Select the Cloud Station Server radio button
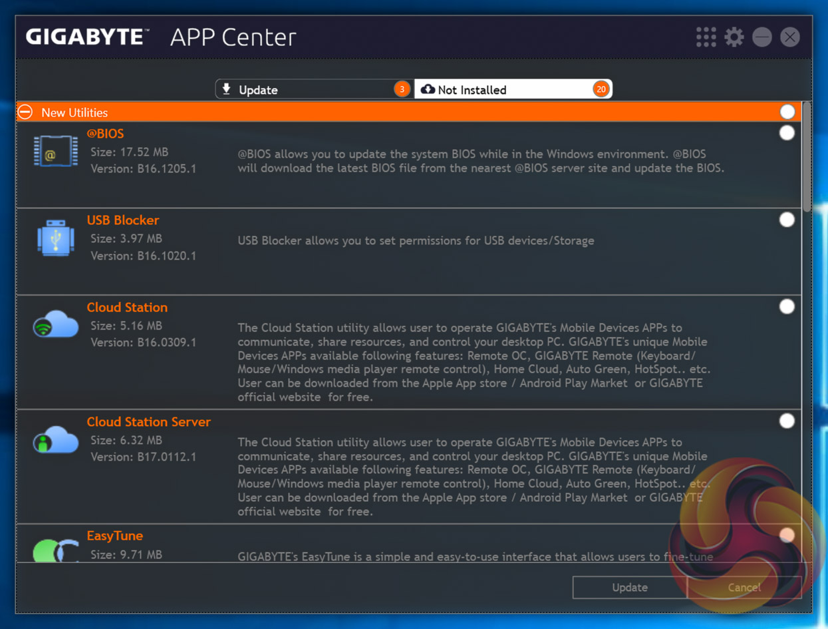This screenshot has width=828, height=629. pos(787,421)
